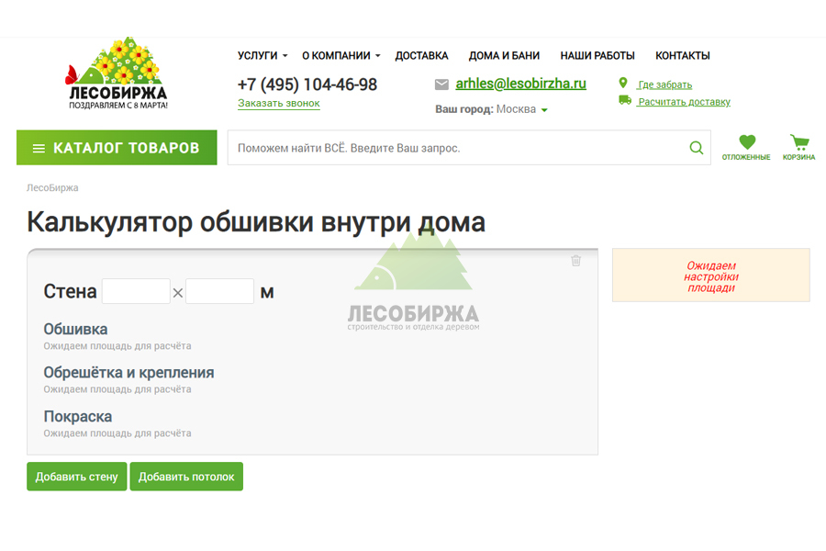This screenshot has height=551, width=826.
Task: Go to Дома и бани
Action: [504, 56]
